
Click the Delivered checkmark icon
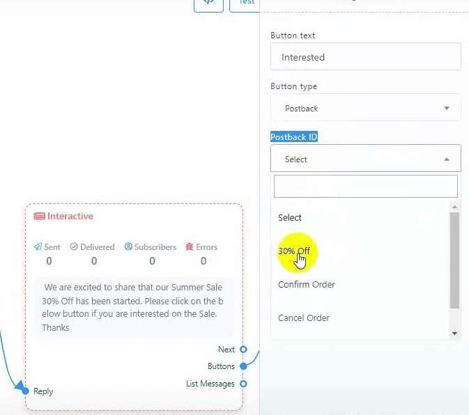[x=74, y=247]
